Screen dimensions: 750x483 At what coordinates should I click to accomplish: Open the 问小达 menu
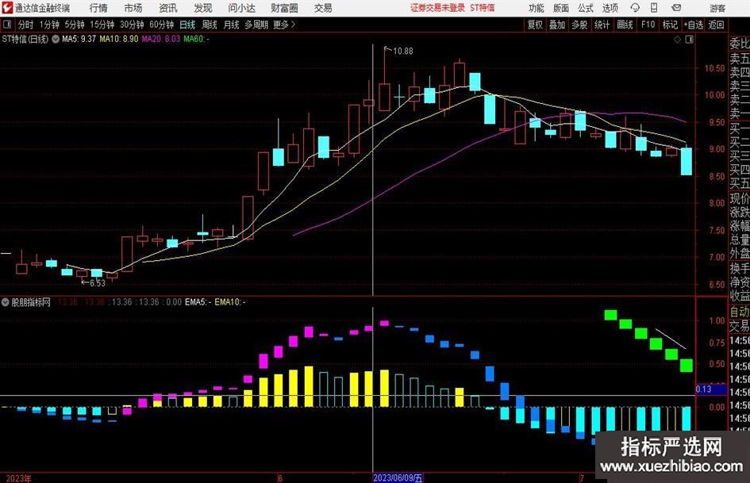241,8
